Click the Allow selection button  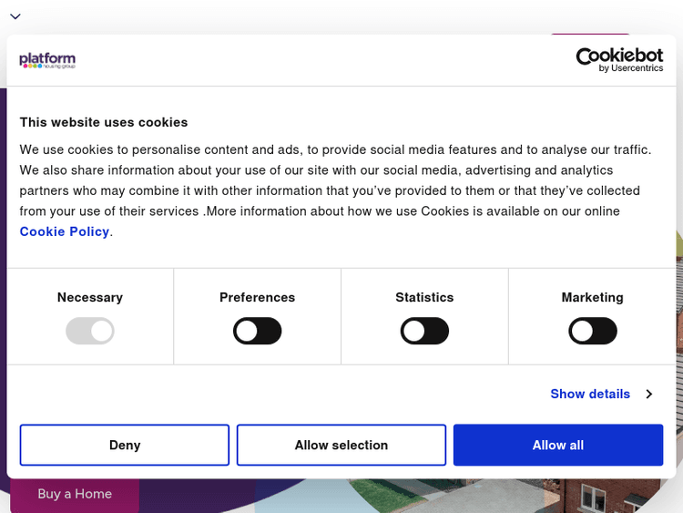point(341,446)
